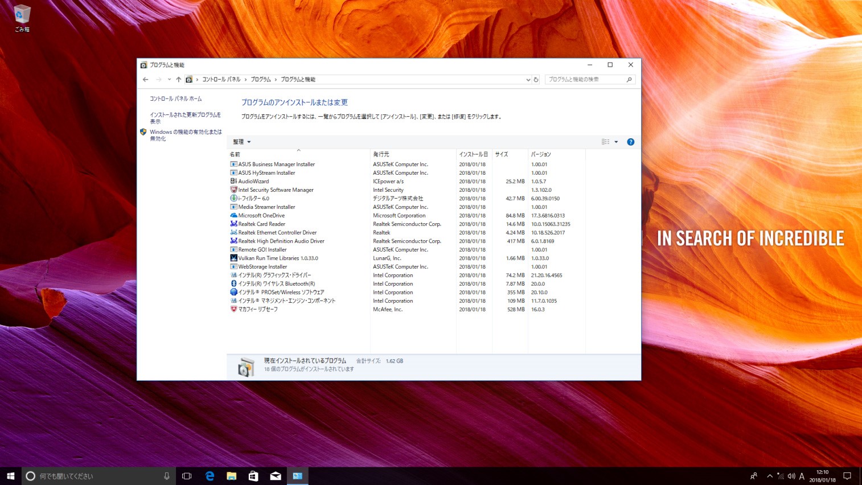Click the Forward navigation arrow
Screen dimensions: 862x485
(x=159, y=80)
